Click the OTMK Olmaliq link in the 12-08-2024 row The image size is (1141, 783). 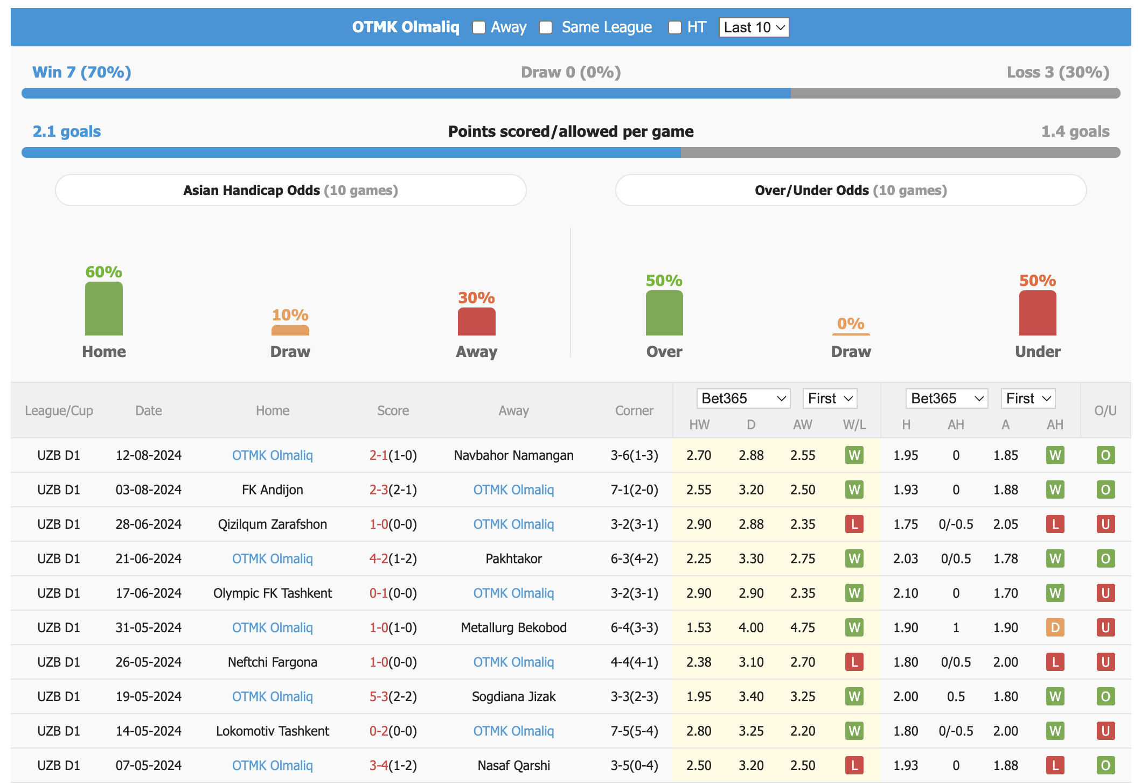[273, 455]
